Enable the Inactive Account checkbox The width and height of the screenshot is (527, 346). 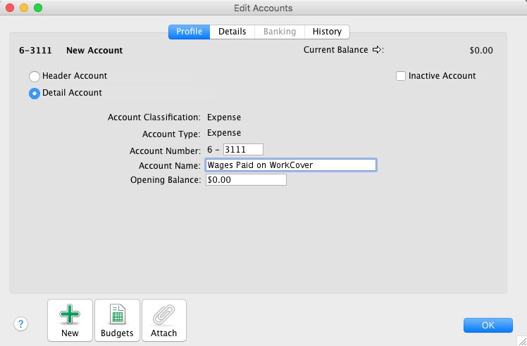tap(401, 76)
